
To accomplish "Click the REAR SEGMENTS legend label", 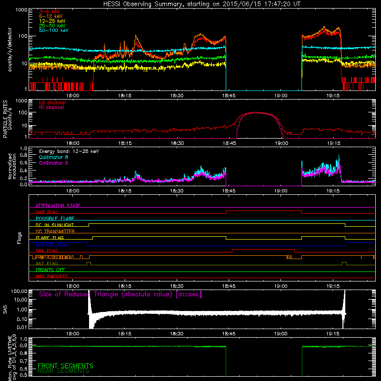I will [x=63, y=371].
